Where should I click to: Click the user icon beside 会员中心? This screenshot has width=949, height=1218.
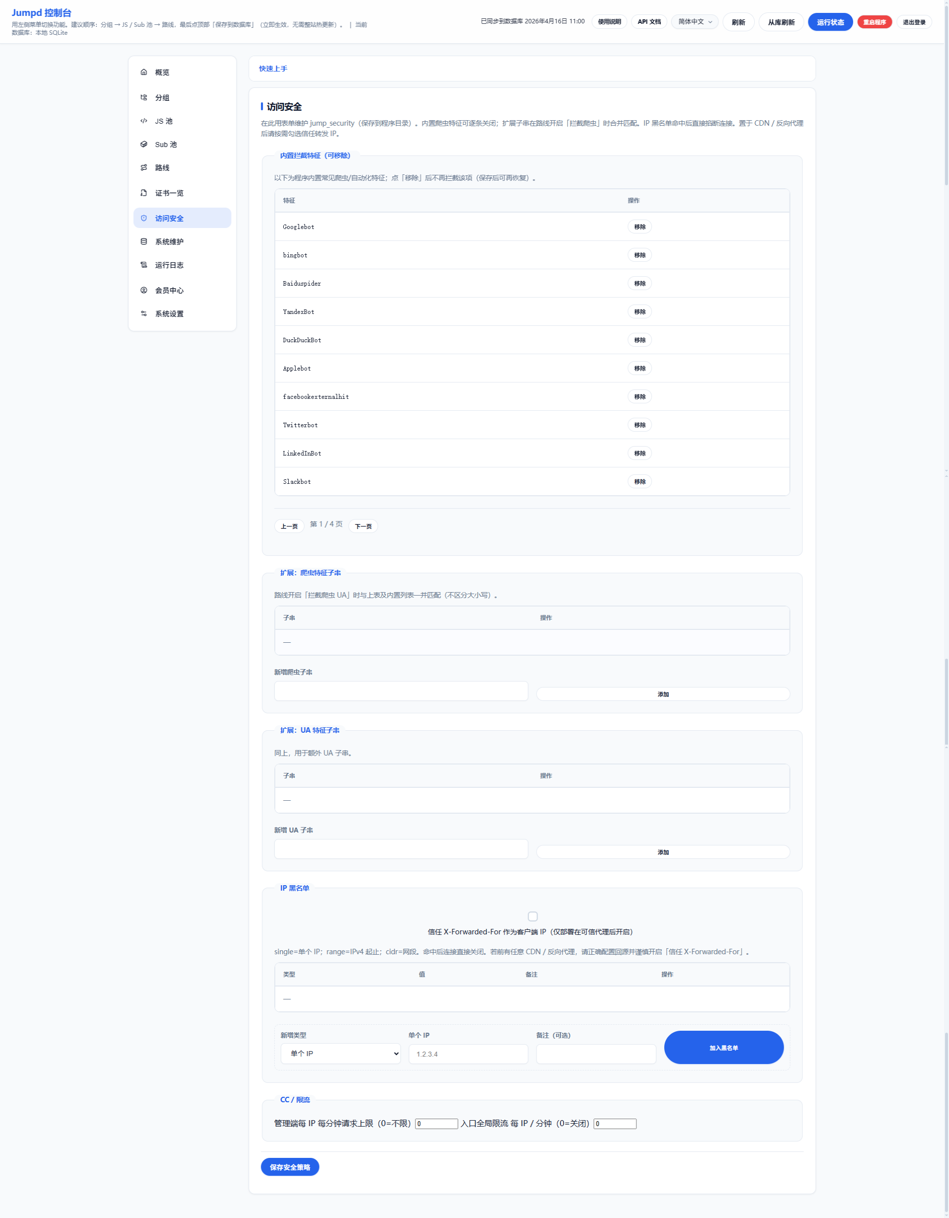[144, 291]
